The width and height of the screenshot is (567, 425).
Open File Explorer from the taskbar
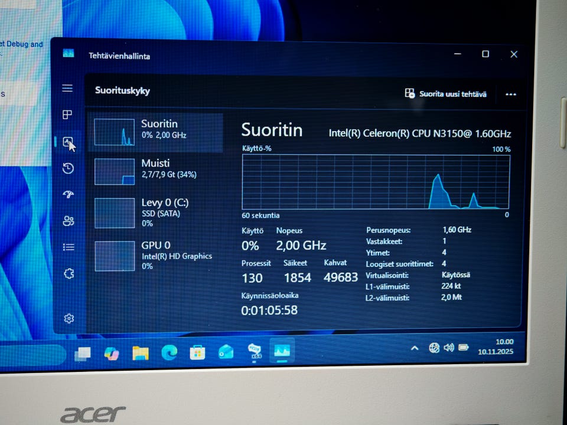(x=141, y=353)
